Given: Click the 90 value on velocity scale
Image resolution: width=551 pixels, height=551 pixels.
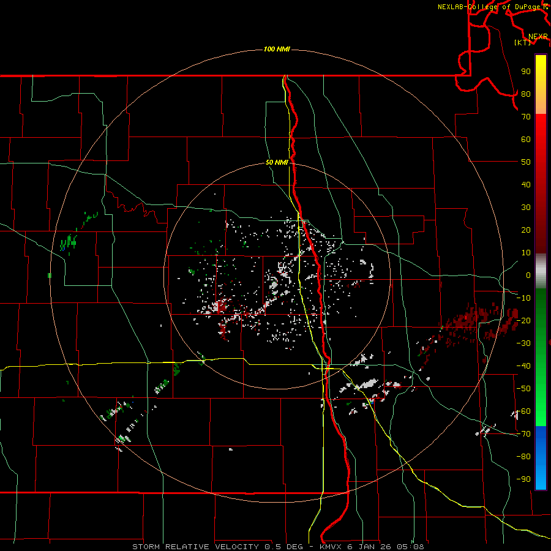Looking at the screenshot, I should pyautogui.click(x=526, y=72).
